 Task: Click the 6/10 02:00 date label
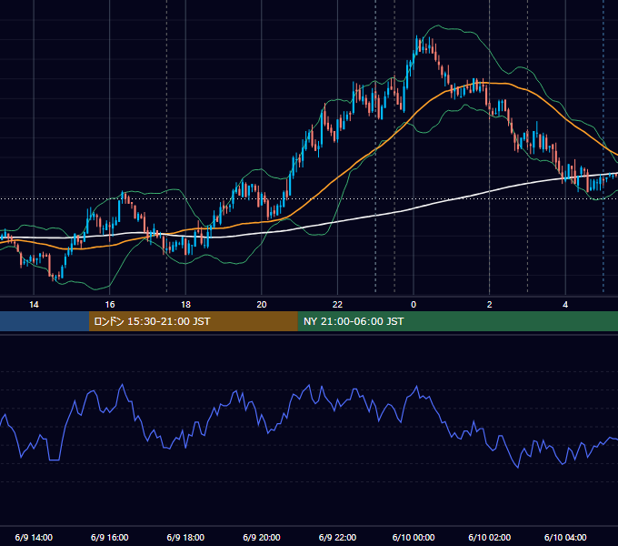pyautogui.click(x=490, y=537)
